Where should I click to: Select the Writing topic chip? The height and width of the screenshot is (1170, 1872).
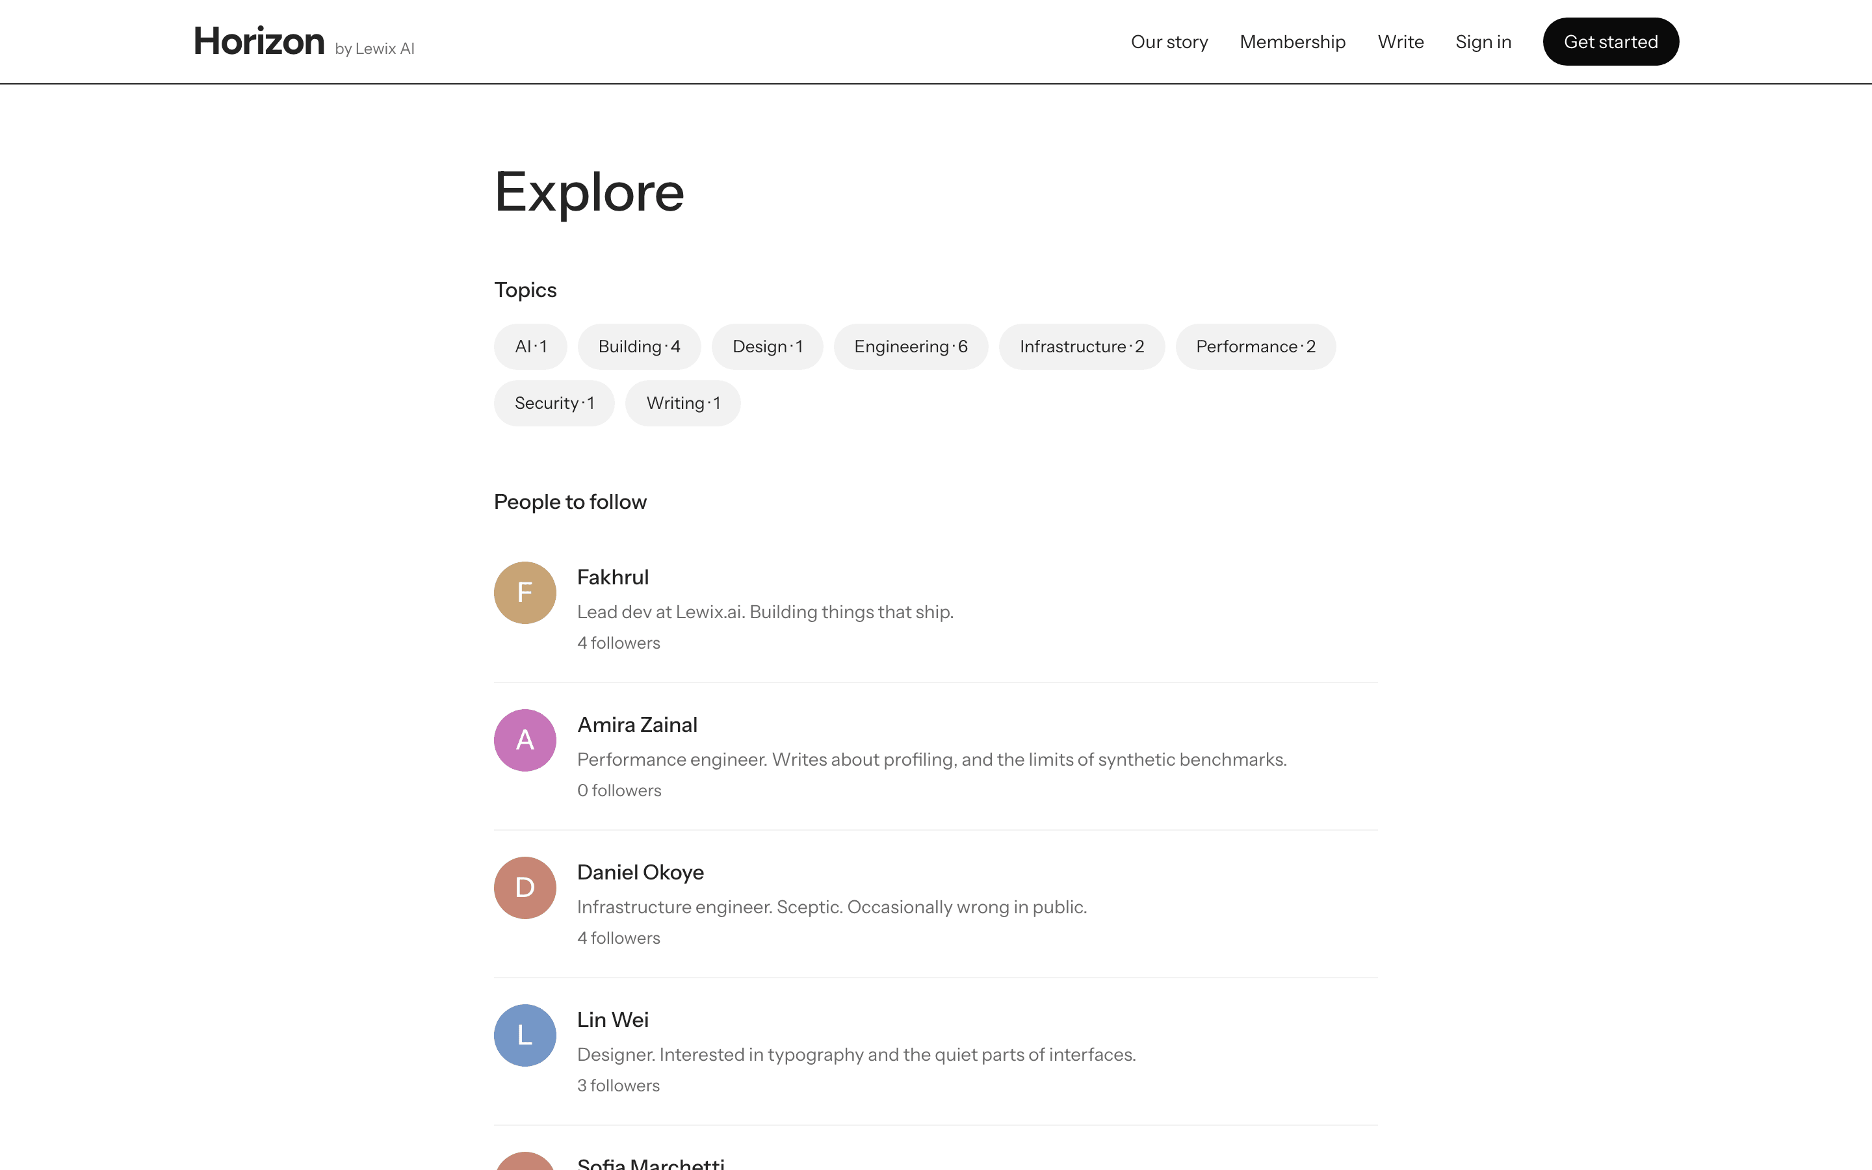683,403
